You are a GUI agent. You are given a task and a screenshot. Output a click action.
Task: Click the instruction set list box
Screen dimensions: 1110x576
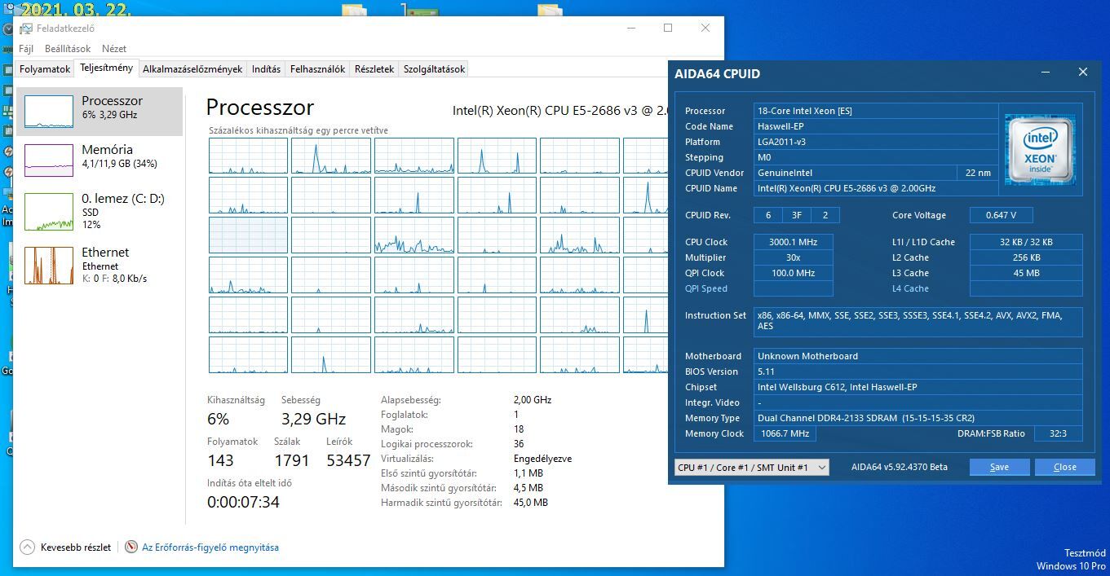(918, 322)
